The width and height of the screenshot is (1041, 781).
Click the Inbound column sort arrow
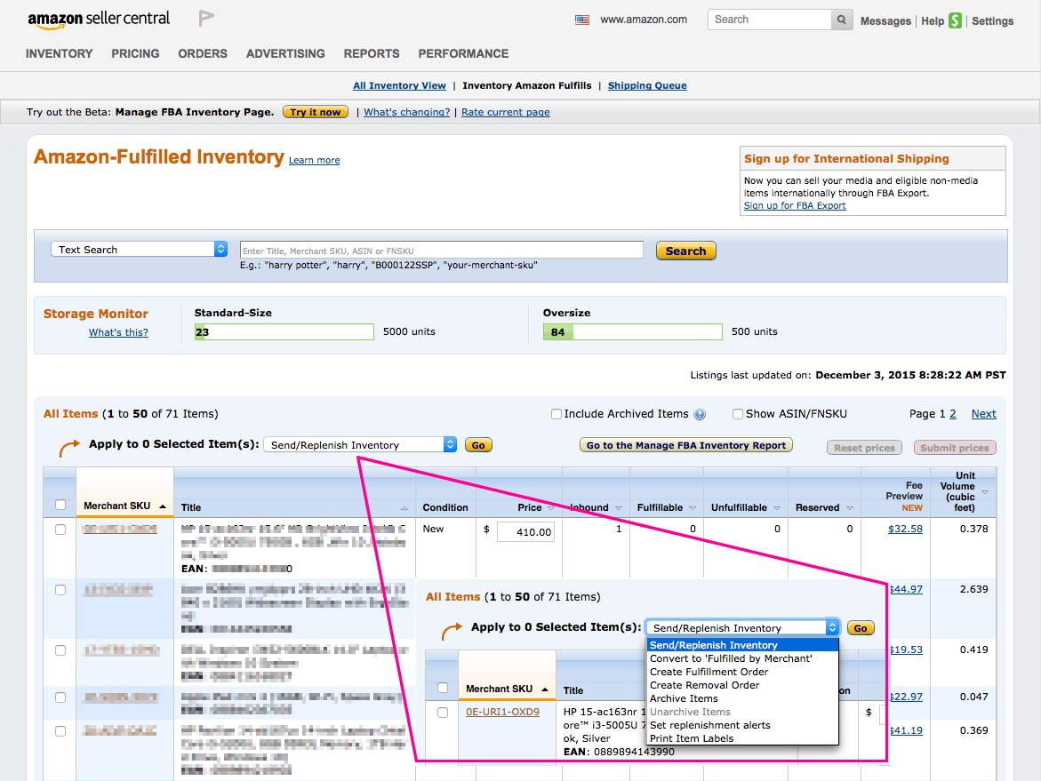[x=618, y=508]
